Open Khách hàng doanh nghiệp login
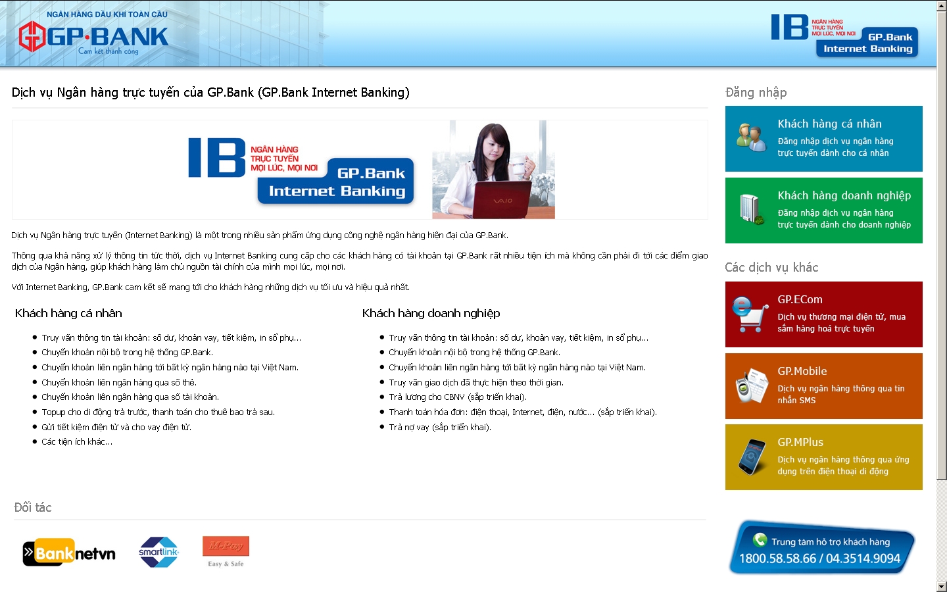This screenshot has width=947, height=592. point(823,210)
